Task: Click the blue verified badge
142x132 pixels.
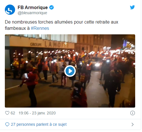Action: [52, 7]
